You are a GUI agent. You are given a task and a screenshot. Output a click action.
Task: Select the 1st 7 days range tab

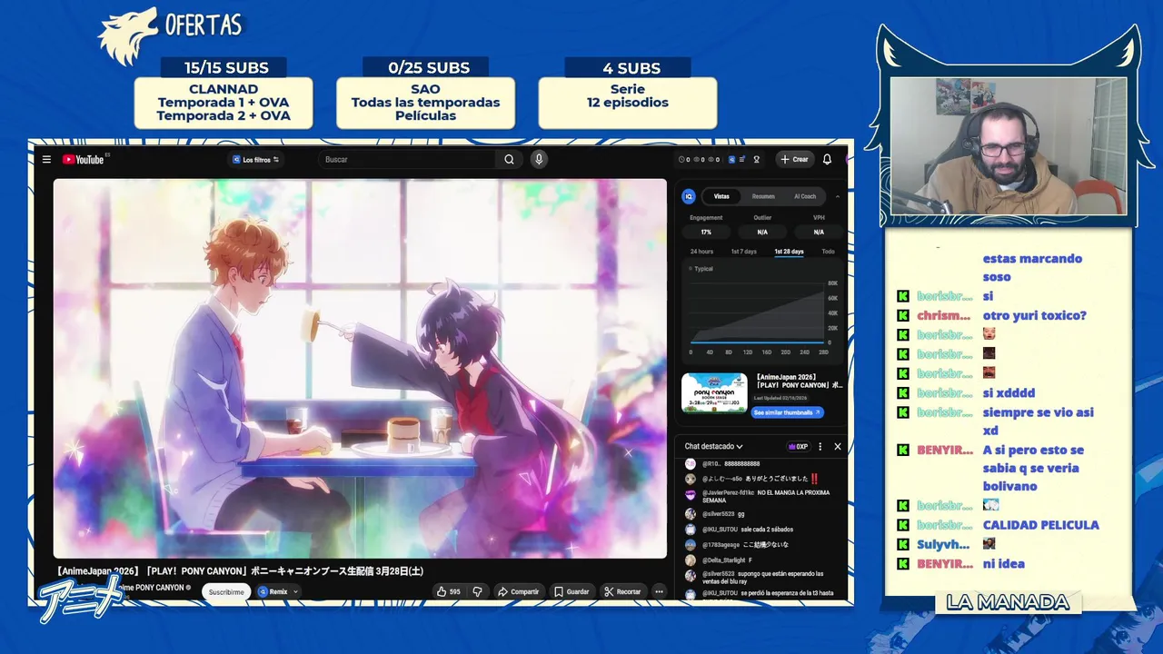coord(743,252)
